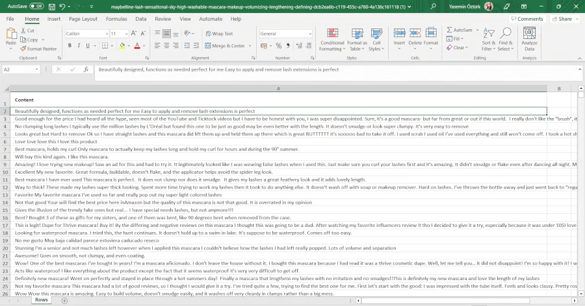
Task: Align text right
Action: [175, 45]
